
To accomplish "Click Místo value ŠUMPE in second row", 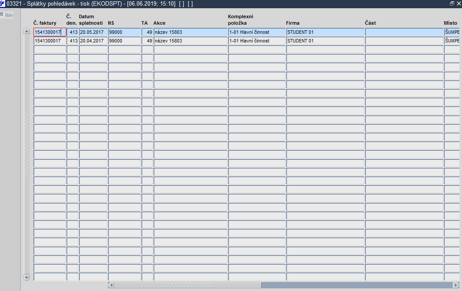I will pos(452,41).
